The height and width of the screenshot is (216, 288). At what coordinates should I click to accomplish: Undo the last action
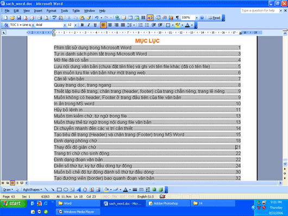pos(97,18)
